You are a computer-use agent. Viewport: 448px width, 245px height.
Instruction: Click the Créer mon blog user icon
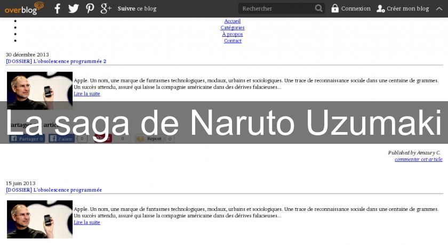381,9
